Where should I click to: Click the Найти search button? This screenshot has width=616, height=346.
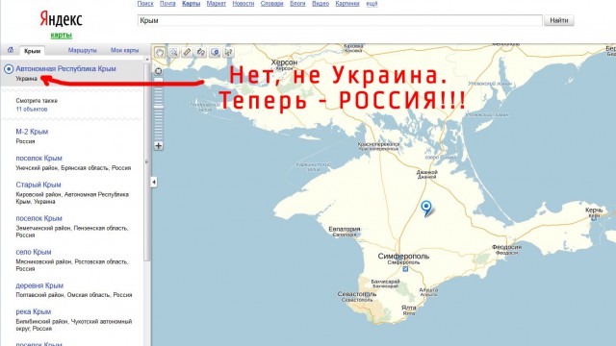click(559, 20)
